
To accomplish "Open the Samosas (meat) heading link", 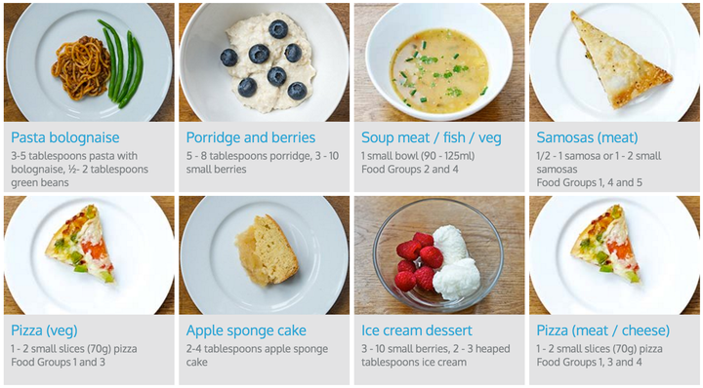I will tap(588, 137).
